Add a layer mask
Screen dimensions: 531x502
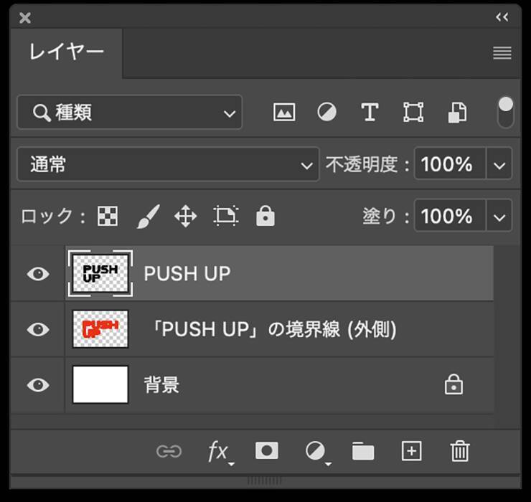pyautogui.click(x=267, y=450)
